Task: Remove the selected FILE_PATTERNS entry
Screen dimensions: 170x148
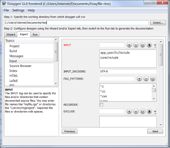Action: (146, 79)
